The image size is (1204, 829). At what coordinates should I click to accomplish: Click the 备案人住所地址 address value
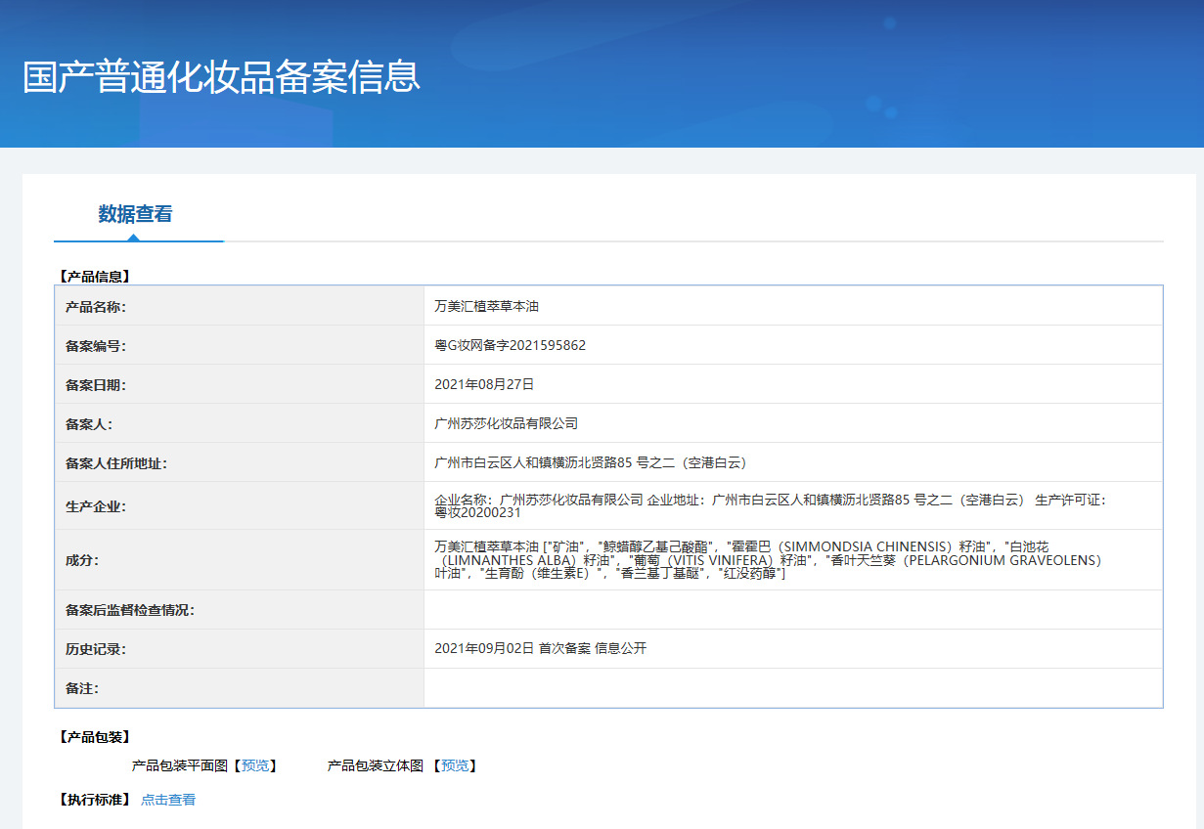590,462
